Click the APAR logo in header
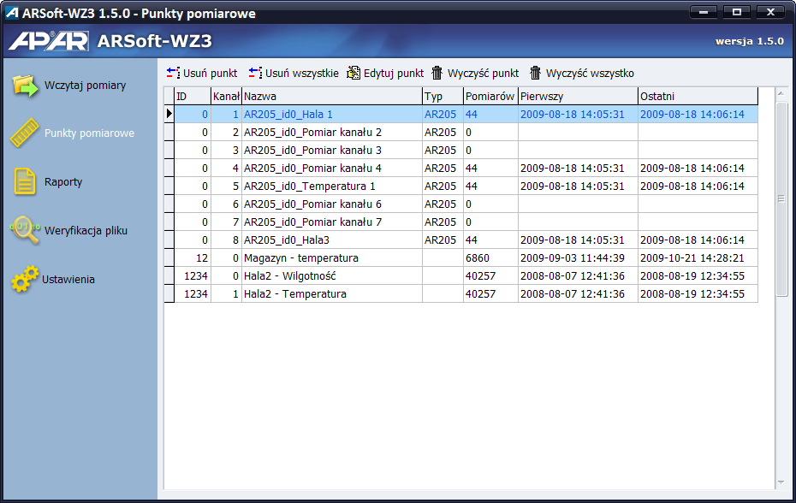The image size is (796, 503). coord(49,41)
